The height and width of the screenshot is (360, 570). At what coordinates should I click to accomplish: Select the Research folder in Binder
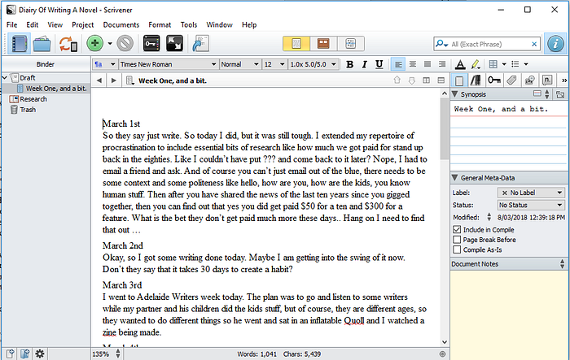click(x=33, y=99)
